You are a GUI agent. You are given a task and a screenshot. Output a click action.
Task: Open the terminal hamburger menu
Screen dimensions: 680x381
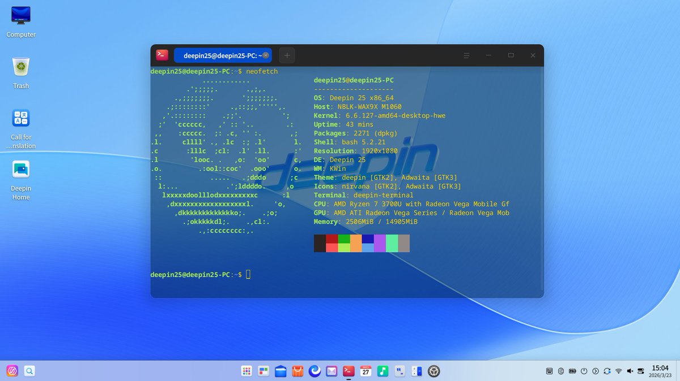pos(466,55)
